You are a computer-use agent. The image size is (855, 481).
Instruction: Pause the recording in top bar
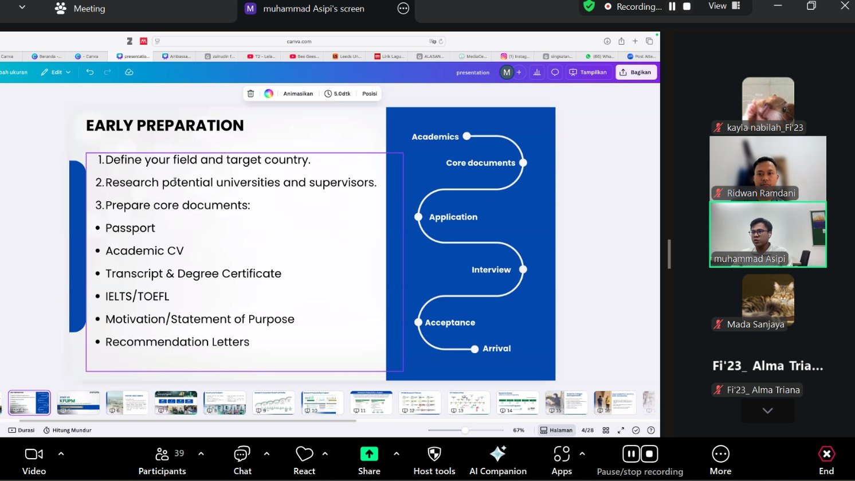tap(672, 6)
